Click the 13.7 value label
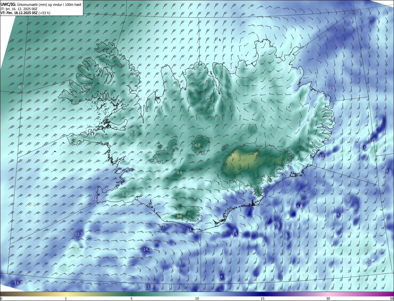 pyautogui.click(x=79, y=234)
